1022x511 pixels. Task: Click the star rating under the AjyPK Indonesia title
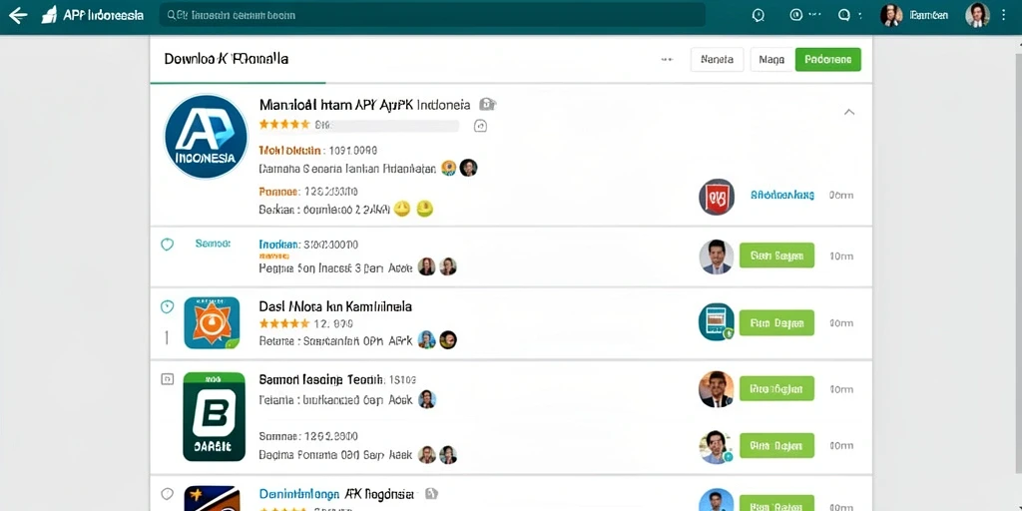click(284, 124)
